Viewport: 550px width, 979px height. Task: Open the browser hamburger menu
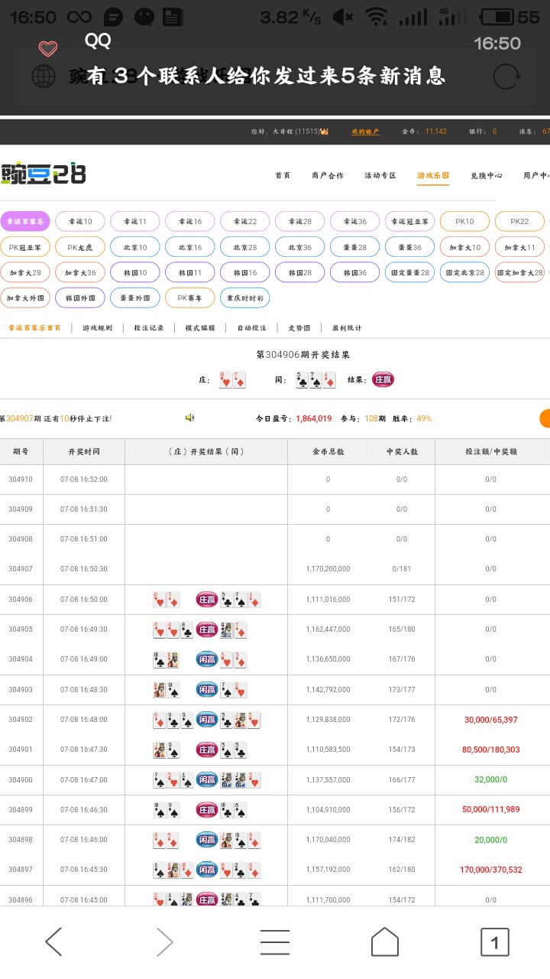274,942
